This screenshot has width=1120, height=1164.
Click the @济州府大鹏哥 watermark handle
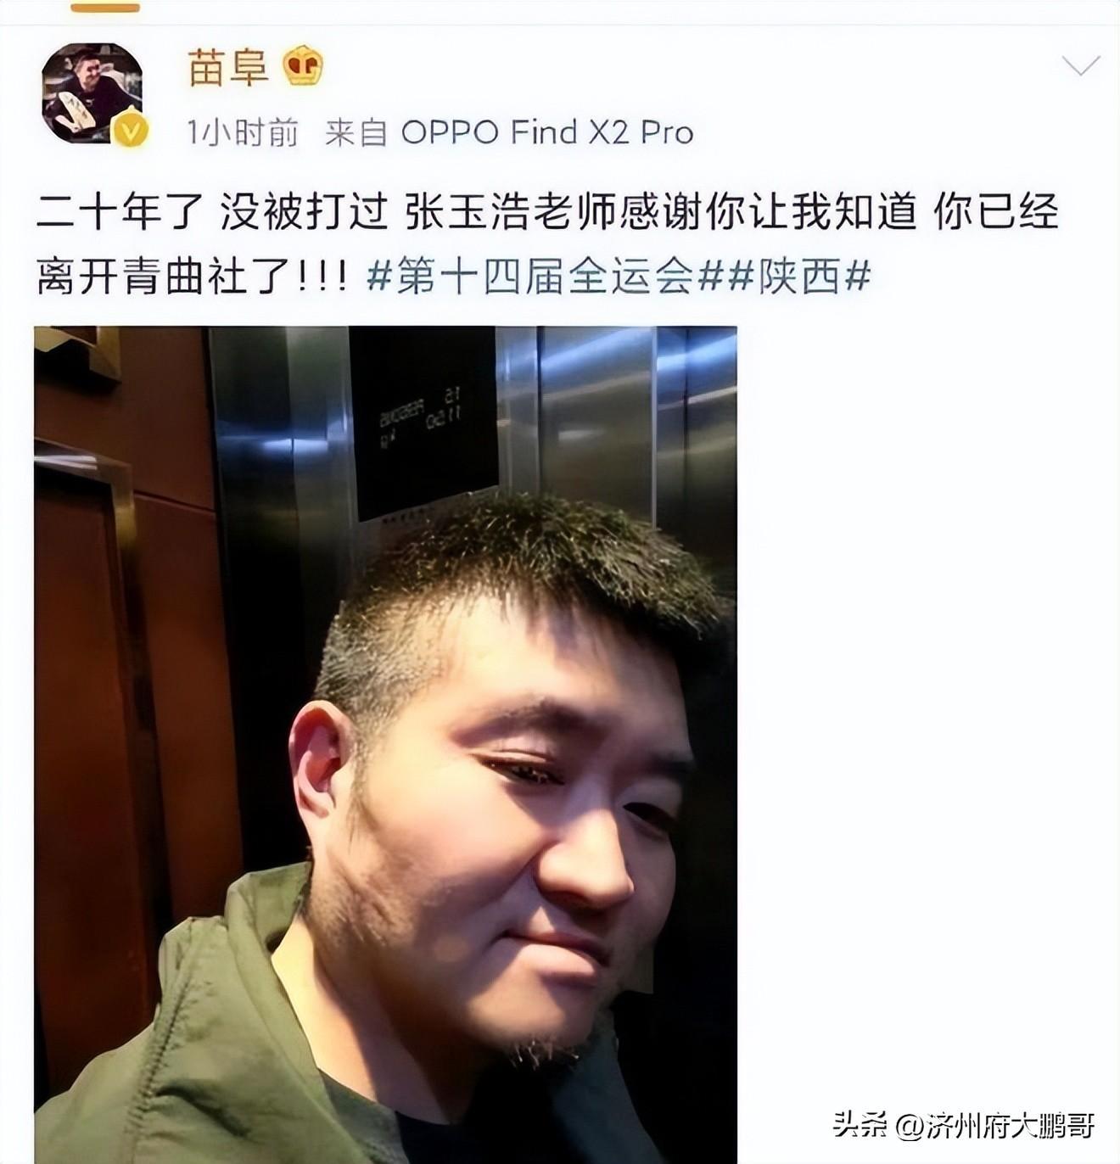click(994, 1125)
